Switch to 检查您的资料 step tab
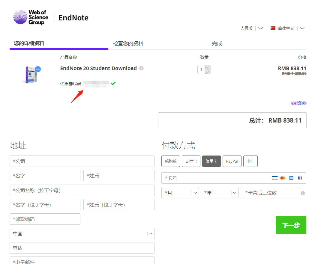321x264 pixels. tap(128, 43)
